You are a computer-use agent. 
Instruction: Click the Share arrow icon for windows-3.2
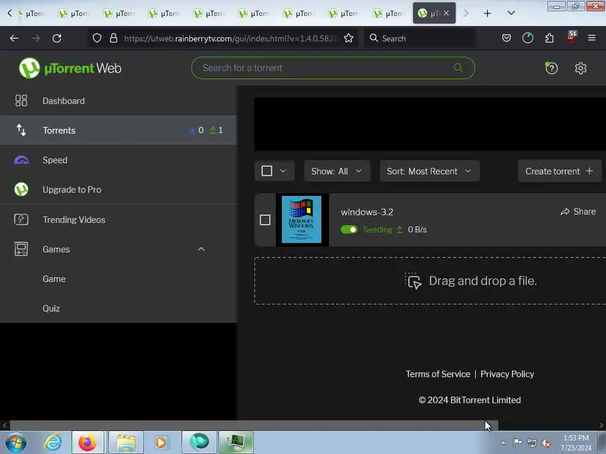565,212
